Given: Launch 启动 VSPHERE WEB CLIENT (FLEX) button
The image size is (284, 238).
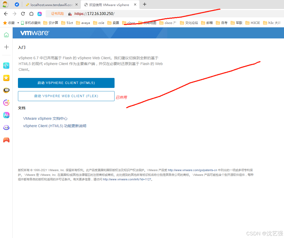Looking at the screenshot, I should pyautogui.click(x=66, y=96).
